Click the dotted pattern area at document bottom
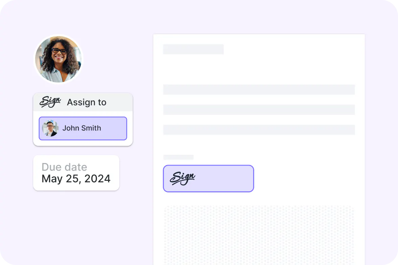 point(259,233)
